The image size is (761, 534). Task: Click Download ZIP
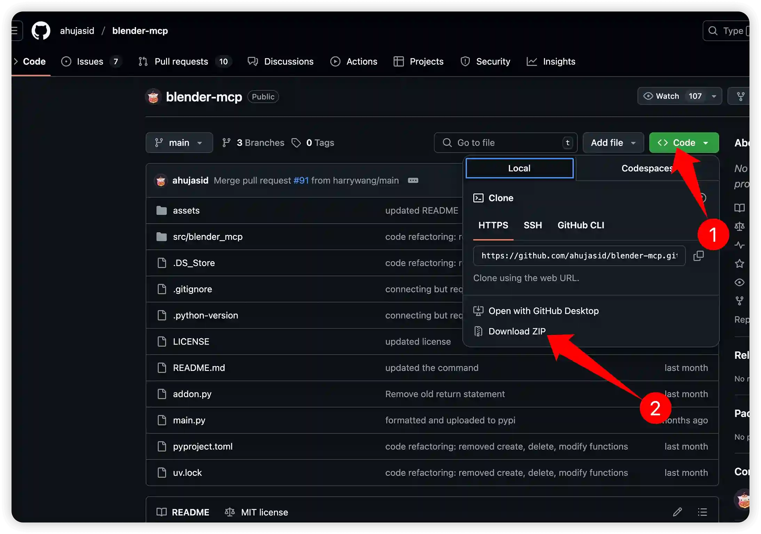click(517, 331)
